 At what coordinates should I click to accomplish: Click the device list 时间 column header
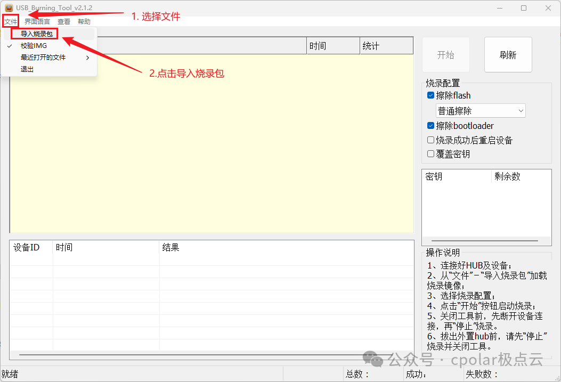click(x=106, y=247)
